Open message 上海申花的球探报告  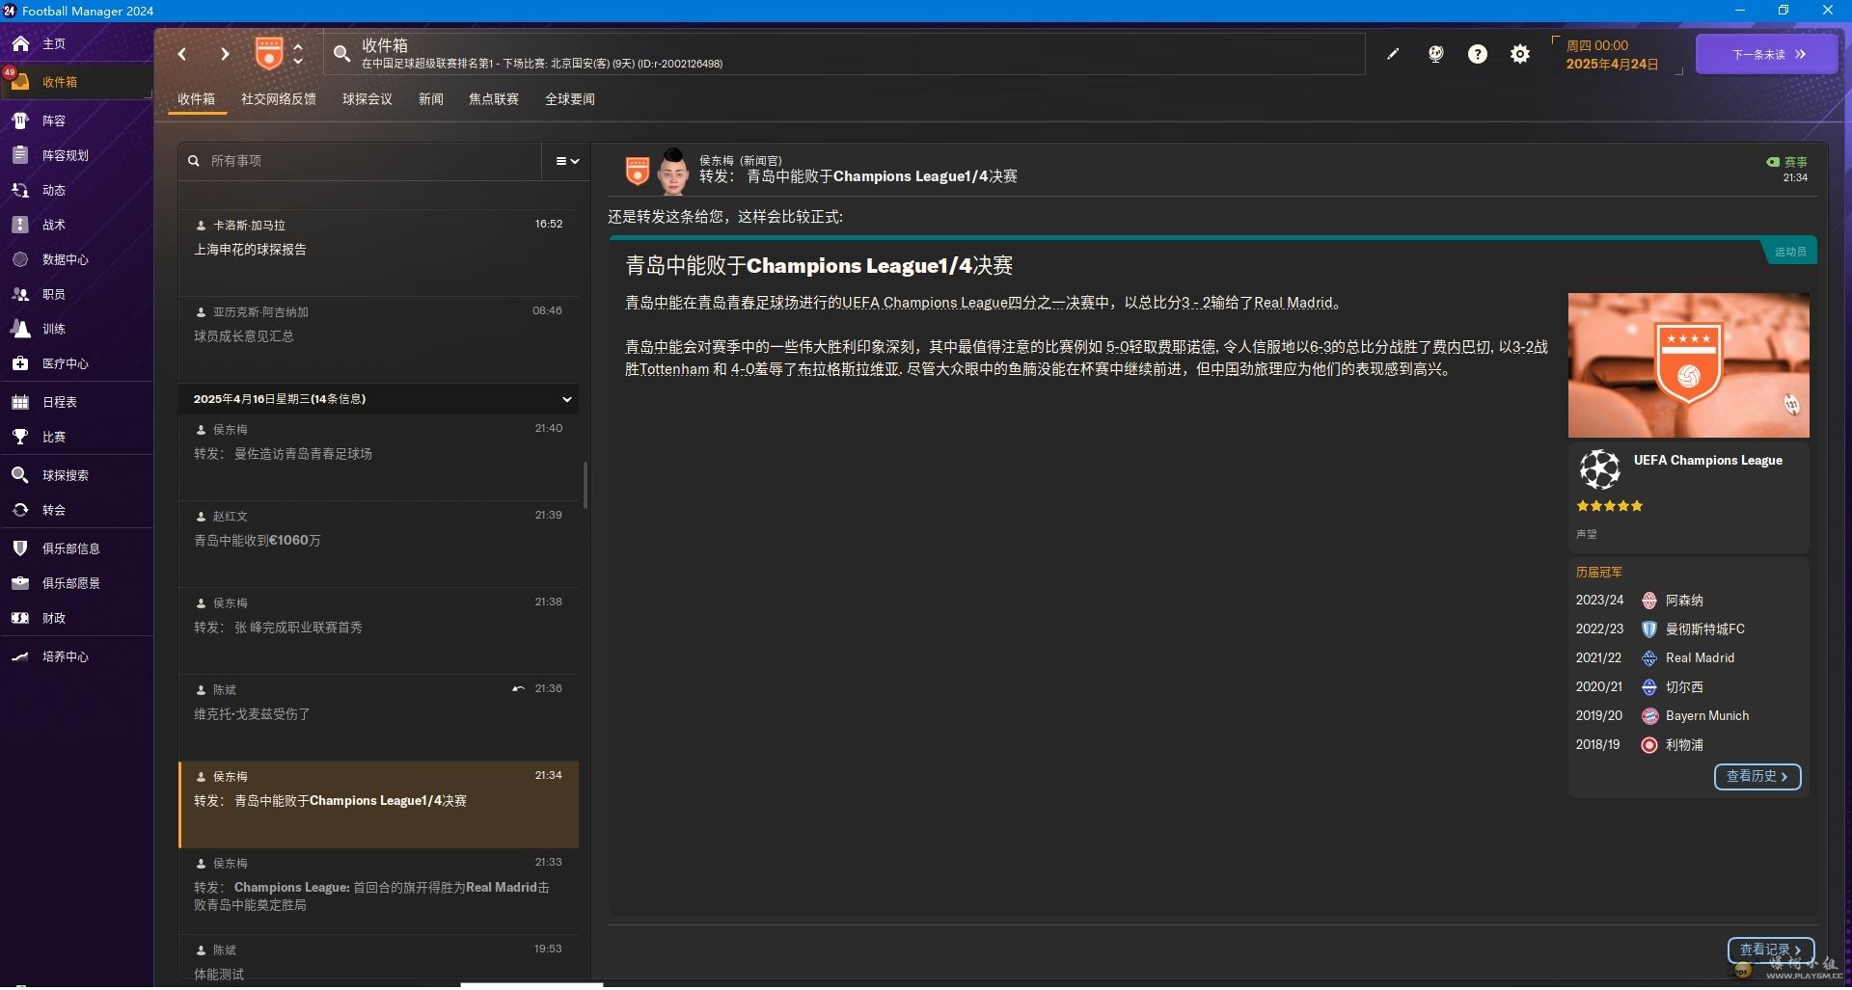[x=379, y=253]
